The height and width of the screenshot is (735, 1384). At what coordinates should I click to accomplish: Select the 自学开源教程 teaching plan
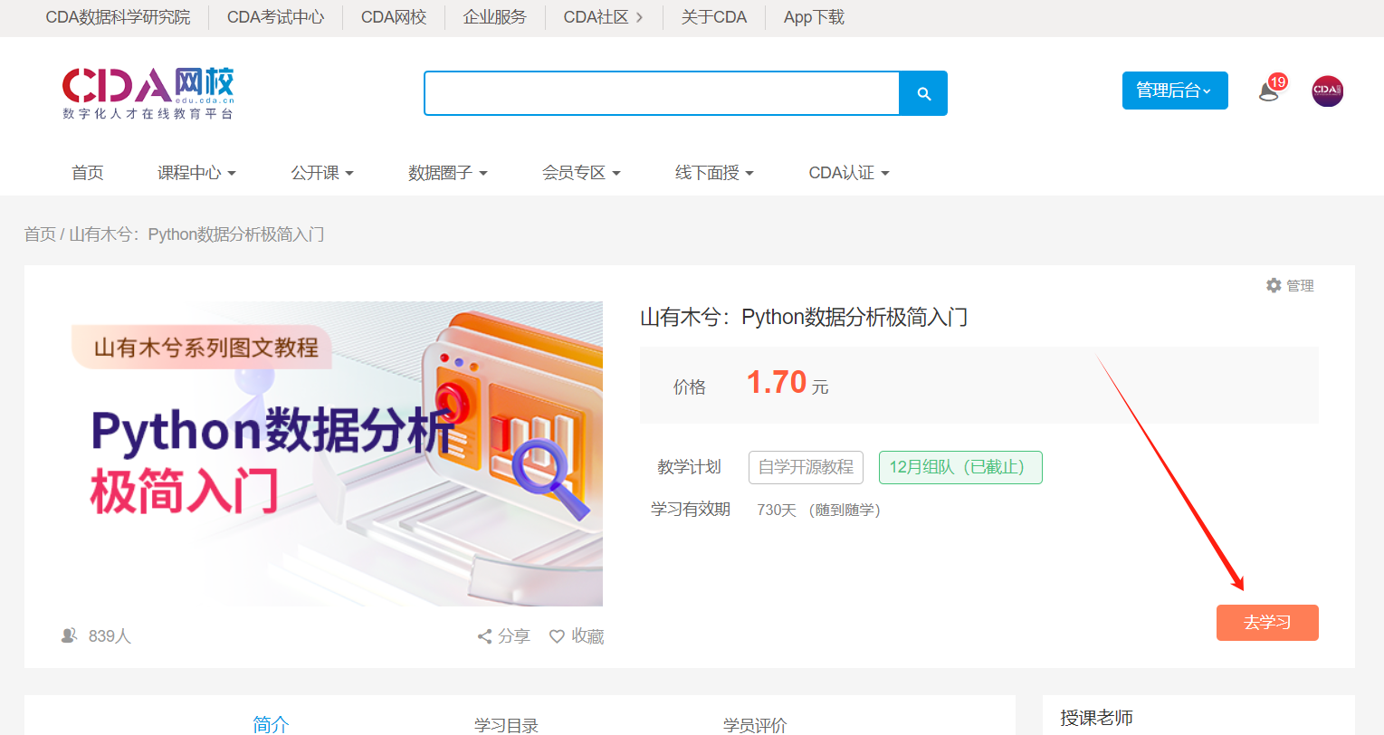(806, 467)
